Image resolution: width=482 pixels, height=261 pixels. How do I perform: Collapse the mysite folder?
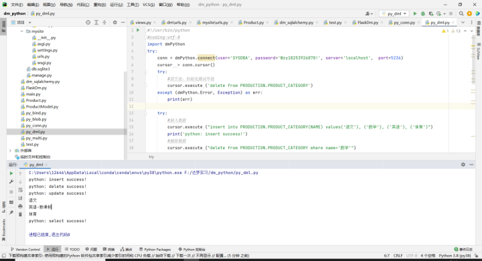click(x=22, y=31)
